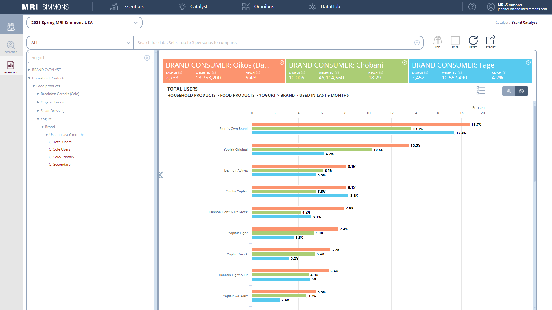
Task: Show Chobani REACH info icon
Action: [x=381, y=73]
